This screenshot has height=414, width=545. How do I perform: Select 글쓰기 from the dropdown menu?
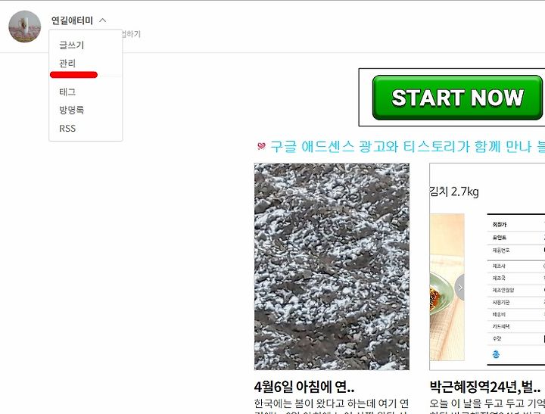(x=72, y=45)
